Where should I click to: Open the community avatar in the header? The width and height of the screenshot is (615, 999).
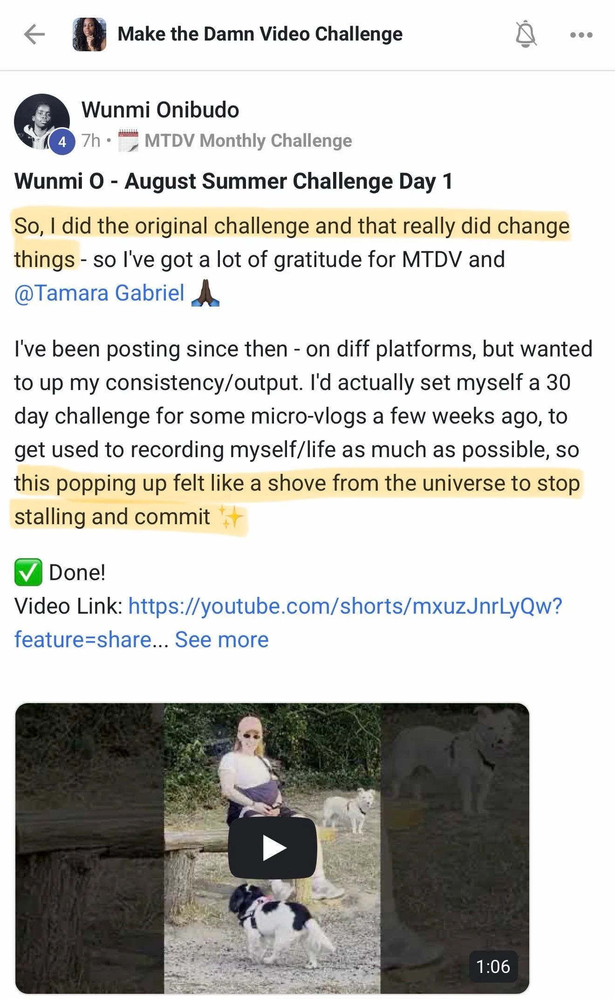click(89, 34)
